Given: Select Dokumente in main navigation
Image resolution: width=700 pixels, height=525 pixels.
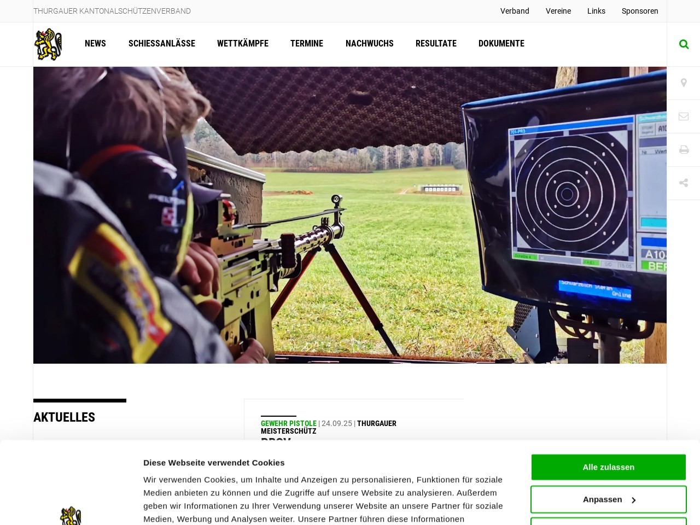Looking at the screenshot, I should [501, 44].
